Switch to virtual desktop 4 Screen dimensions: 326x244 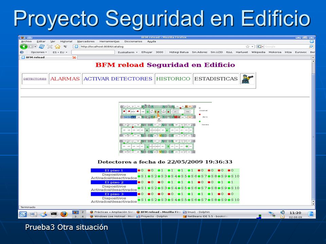coord(83,217)
